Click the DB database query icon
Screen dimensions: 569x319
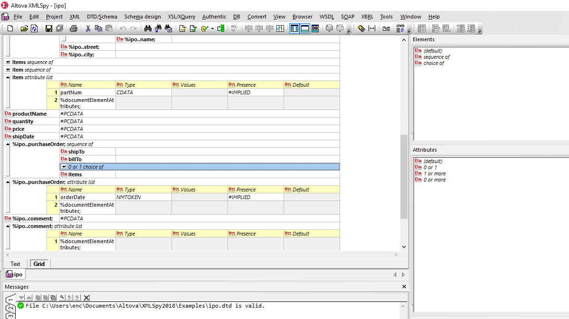click(315, 28)
